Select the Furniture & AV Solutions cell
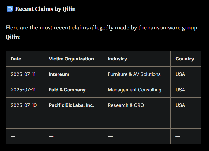Viewport: 209px width, 151px height. [137, 74]
